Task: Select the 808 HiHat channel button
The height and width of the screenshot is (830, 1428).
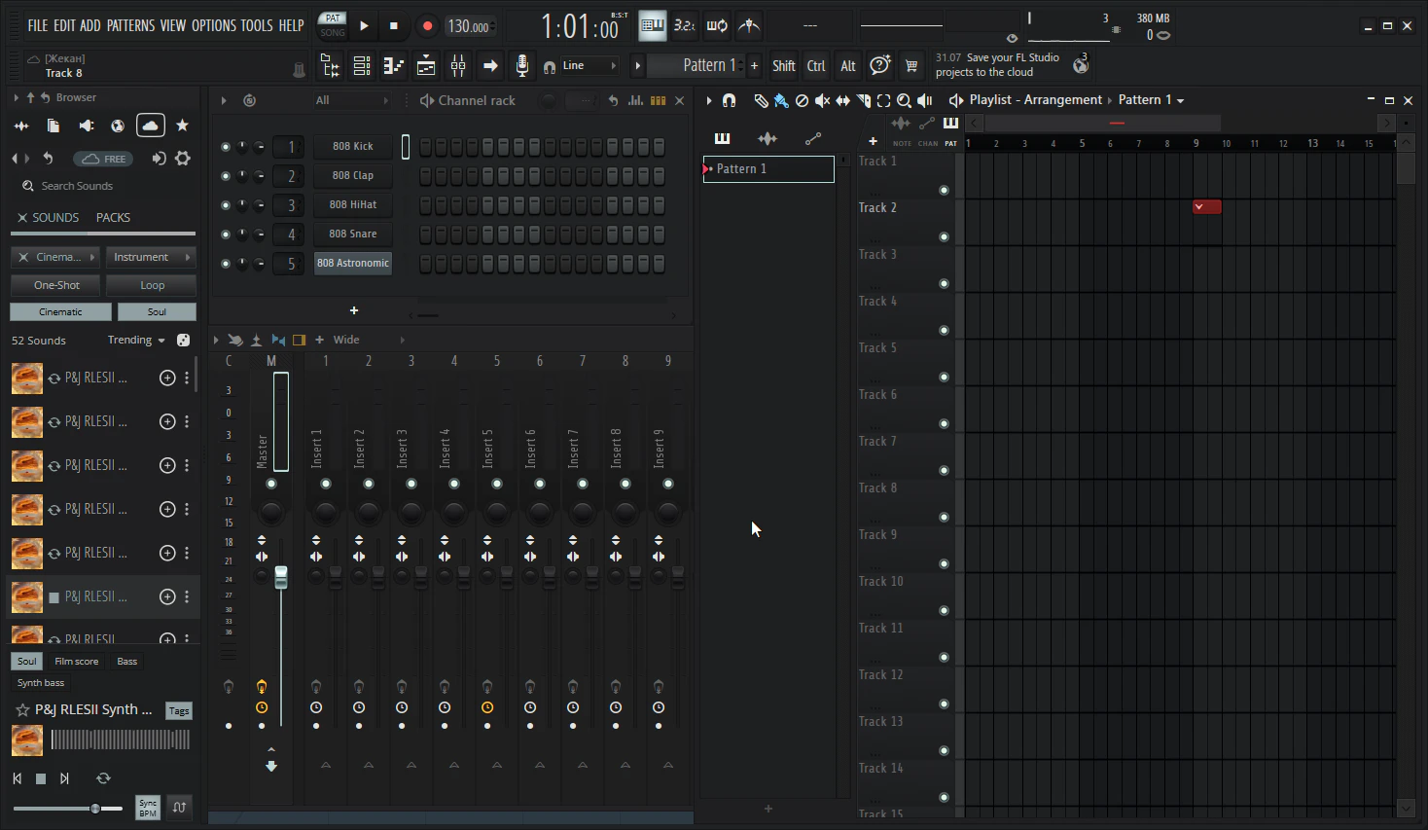Action: coord(353,205)
